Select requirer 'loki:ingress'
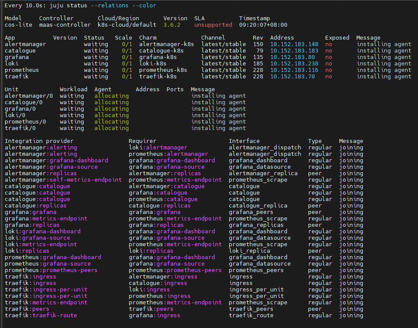Screen dimensions: 418x328 (x=149, y=289)
